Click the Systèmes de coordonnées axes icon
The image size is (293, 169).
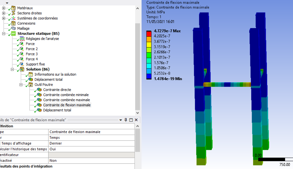click(13, 18)
